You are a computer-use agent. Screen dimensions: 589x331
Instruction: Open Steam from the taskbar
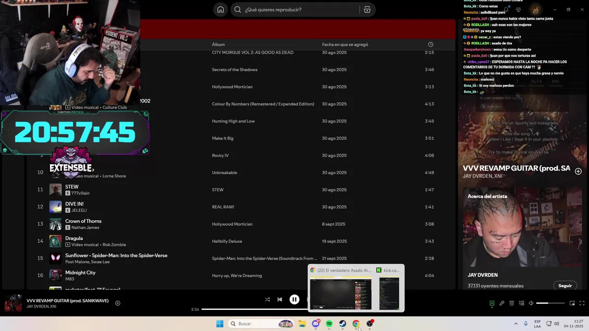[343, 324]
